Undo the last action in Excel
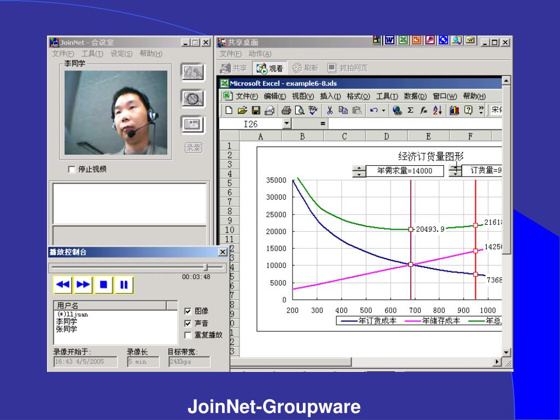This screenshot has height=420, width=560. 374,110
